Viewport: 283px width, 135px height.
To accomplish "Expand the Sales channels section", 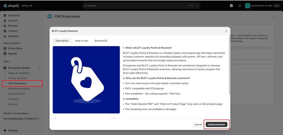I will pyautogui.click(x=12, y=43).
